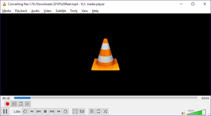Step backward with the jump back icon
This screenshot has width=211, height=116.
click(25, 111)
